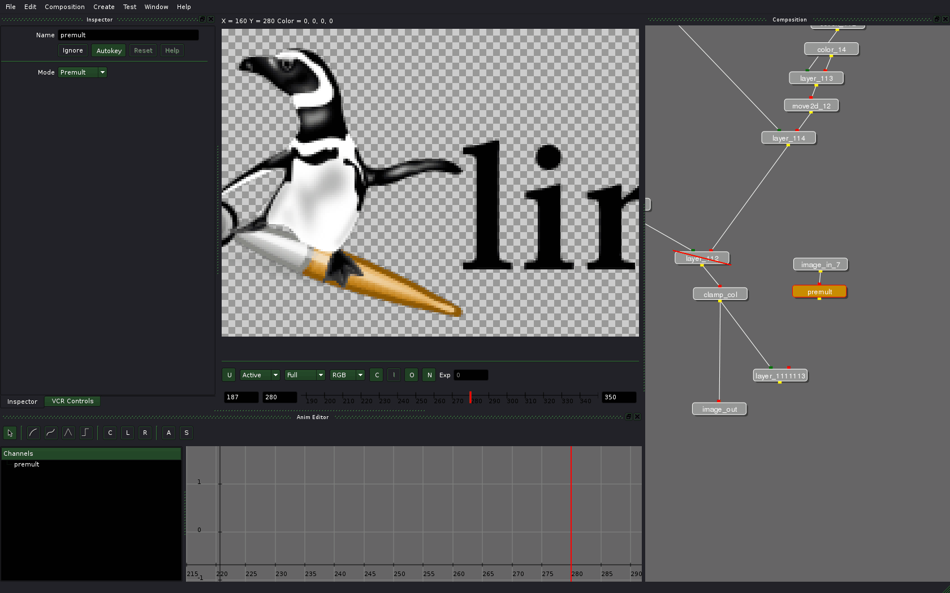Switch to the VCR Controls tab
950x593 pixels.
pos(72,401)
